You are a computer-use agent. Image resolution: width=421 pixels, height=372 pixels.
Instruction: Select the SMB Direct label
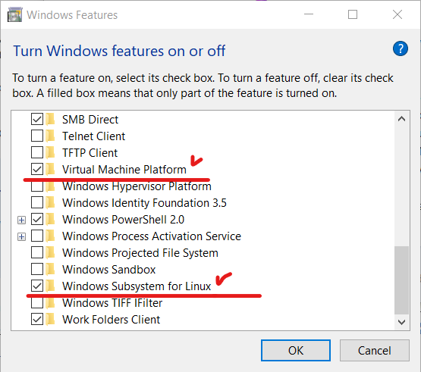(x=90, y=120)
